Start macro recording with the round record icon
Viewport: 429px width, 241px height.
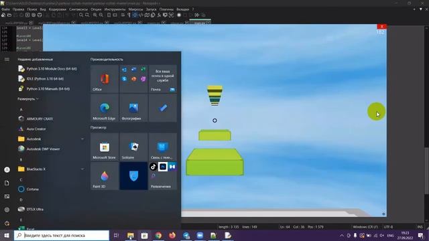click(179, 15)
